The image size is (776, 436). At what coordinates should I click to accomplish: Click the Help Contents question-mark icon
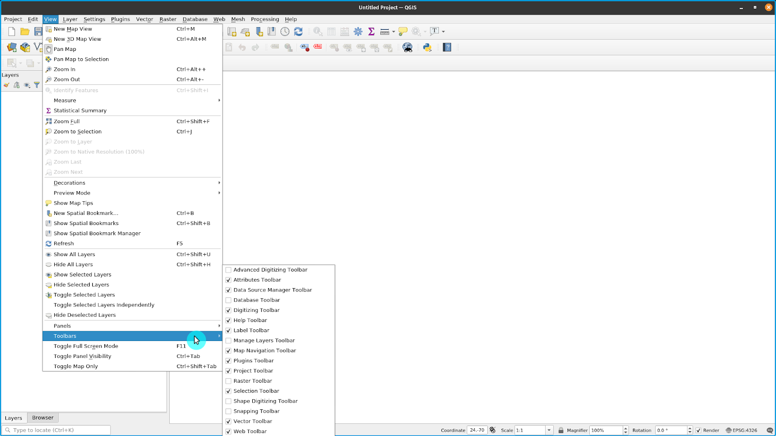447,48
